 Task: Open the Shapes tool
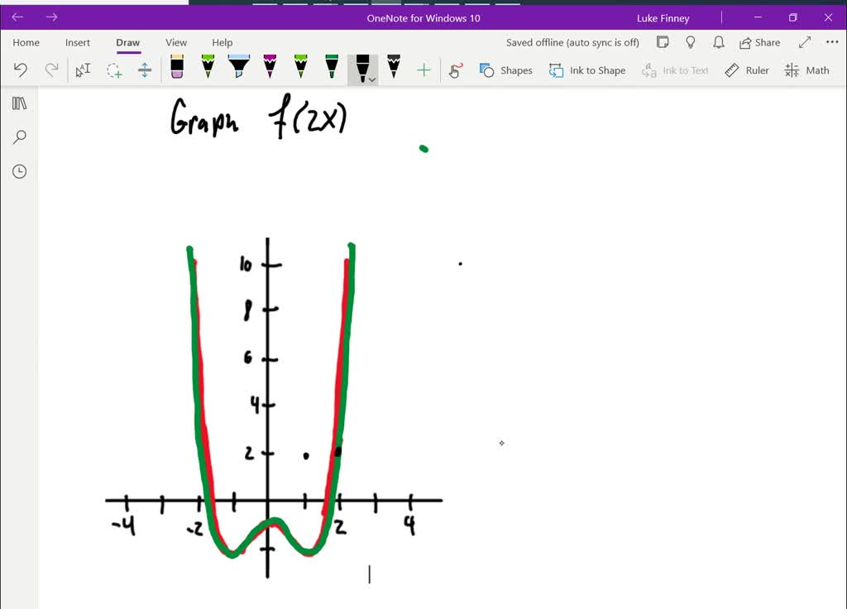pyautogui.click(x=505, y=70)
